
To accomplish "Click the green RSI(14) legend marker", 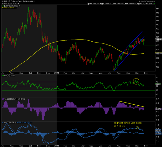I will [3, 75].
